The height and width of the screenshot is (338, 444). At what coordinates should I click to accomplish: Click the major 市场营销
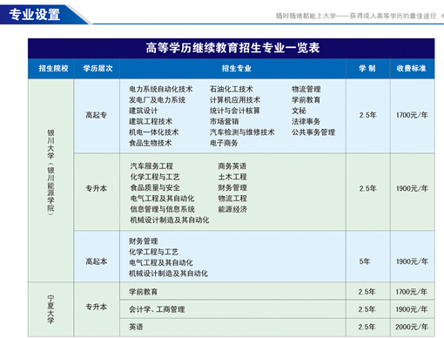click(x=224, y=121)
